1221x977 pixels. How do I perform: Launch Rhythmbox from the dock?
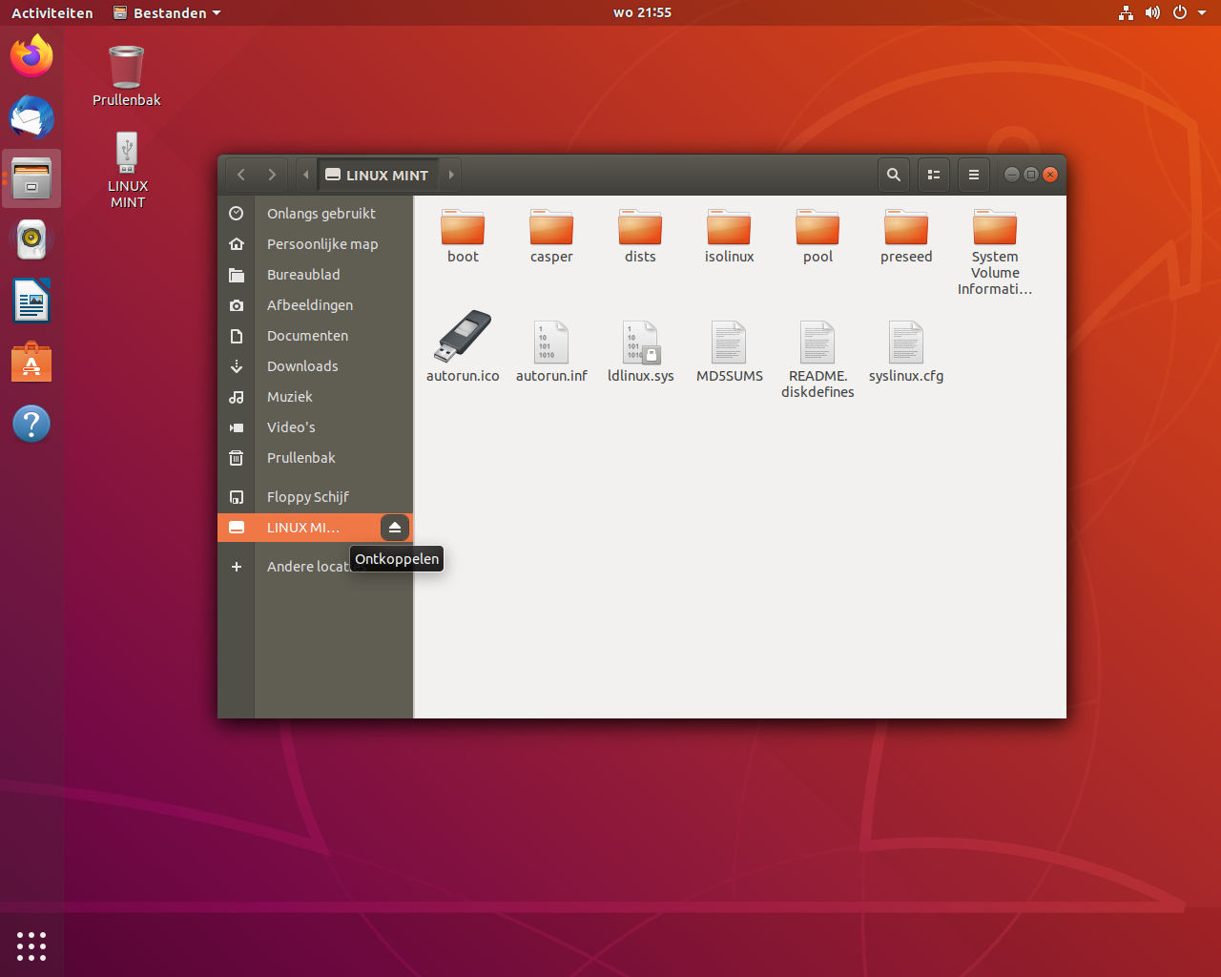(x=31, y=239)
